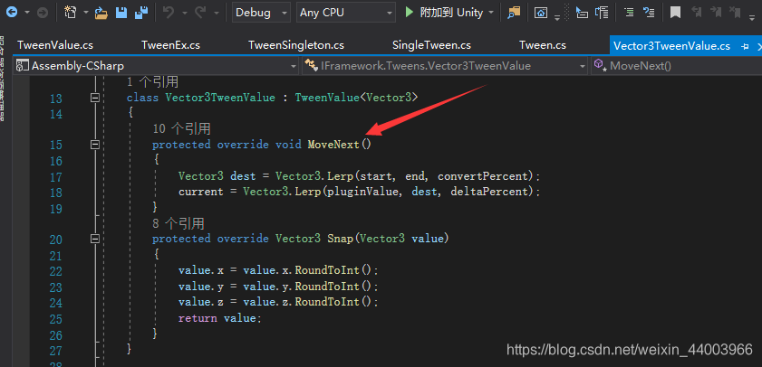Click 'return value;' on line 25

coord(219,318)
